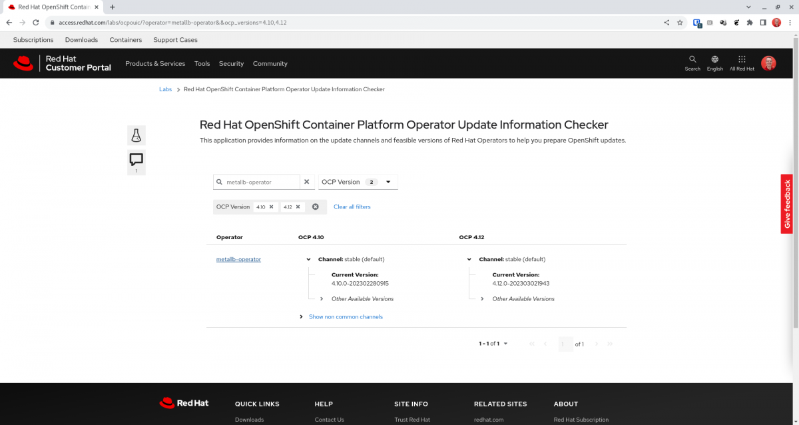
Task: Go to the first page of results
Action: 532,344
